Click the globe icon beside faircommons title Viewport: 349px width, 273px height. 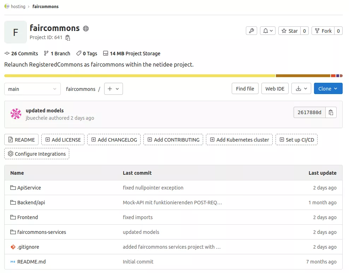click(x=85, y=29)
